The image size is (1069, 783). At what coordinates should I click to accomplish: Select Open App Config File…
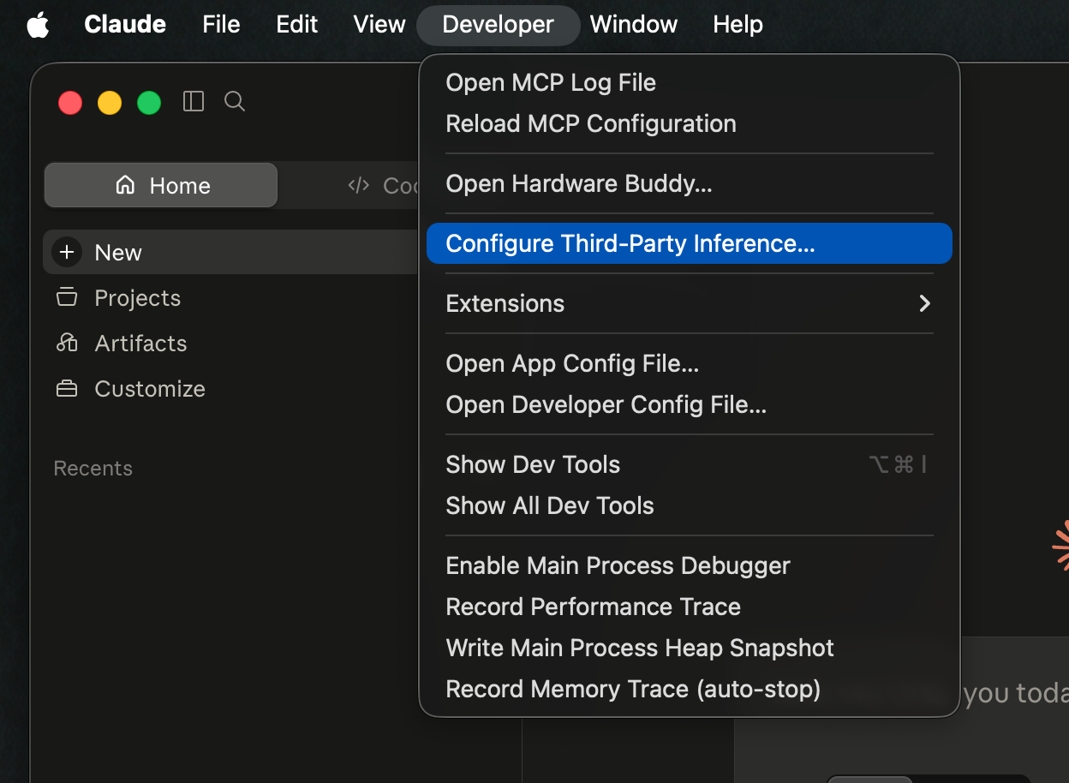(x=690, y=363)
